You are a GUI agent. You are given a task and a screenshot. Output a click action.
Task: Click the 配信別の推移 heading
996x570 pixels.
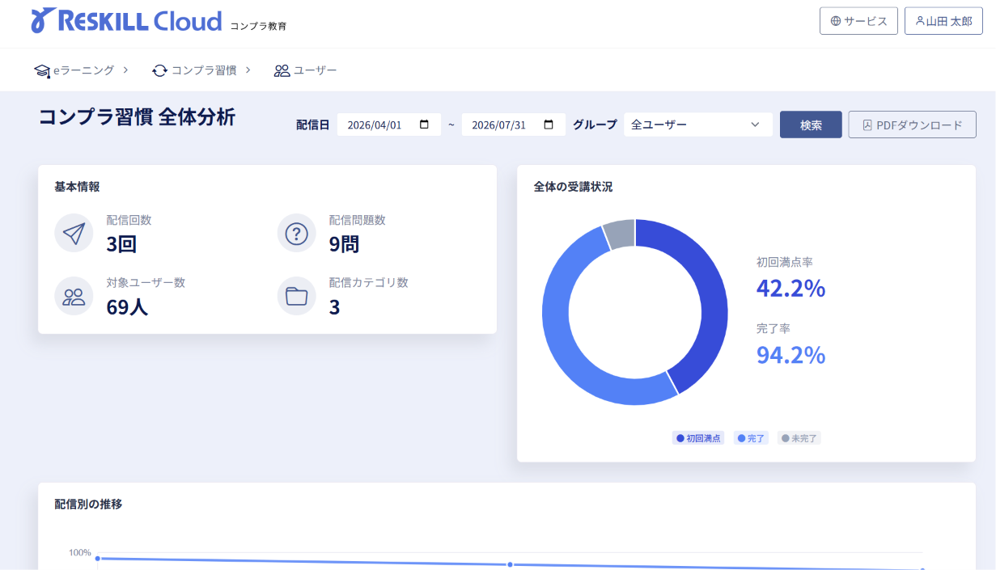[x=88, y=505]
